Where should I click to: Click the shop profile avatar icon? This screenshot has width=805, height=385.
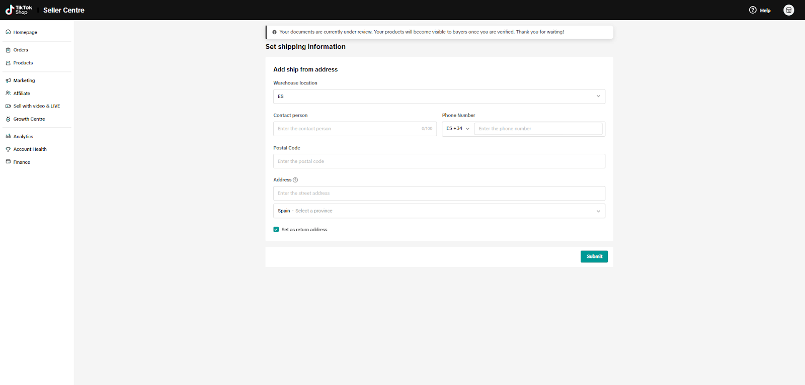[788, 10]
